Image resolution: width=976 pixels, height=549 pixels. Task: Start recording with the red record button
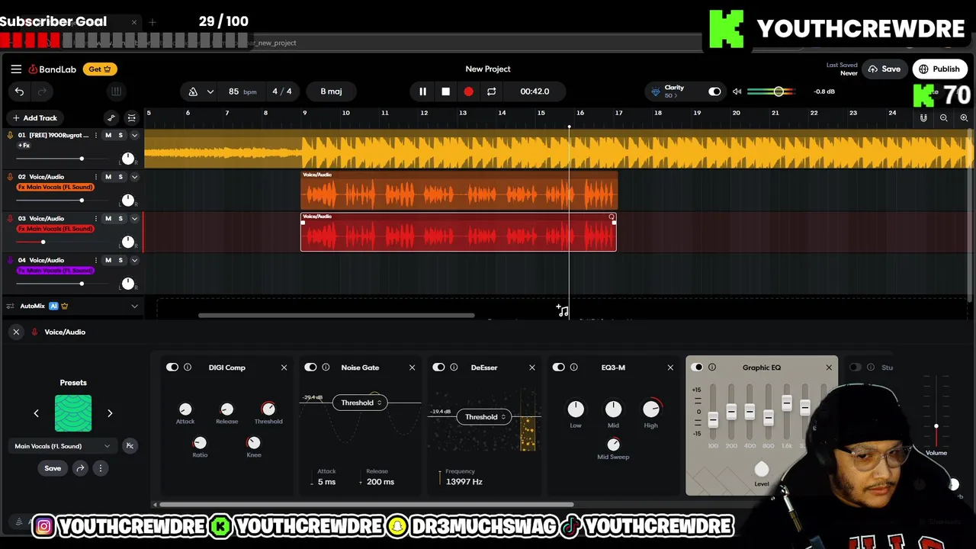click(x=468, y=91)
